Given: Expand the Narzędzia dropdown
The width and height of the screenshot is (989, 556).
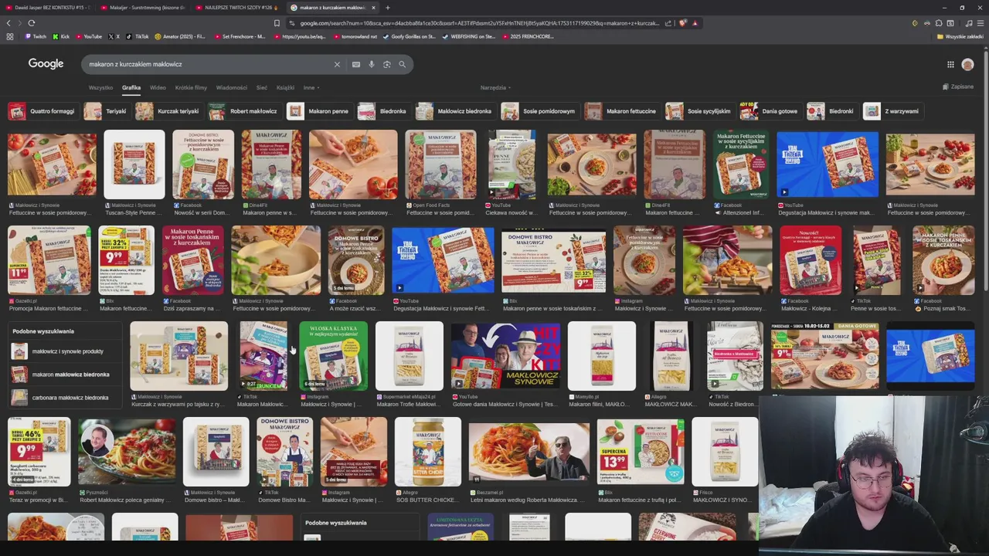Looking at the screenshot, I should point(495,88).
